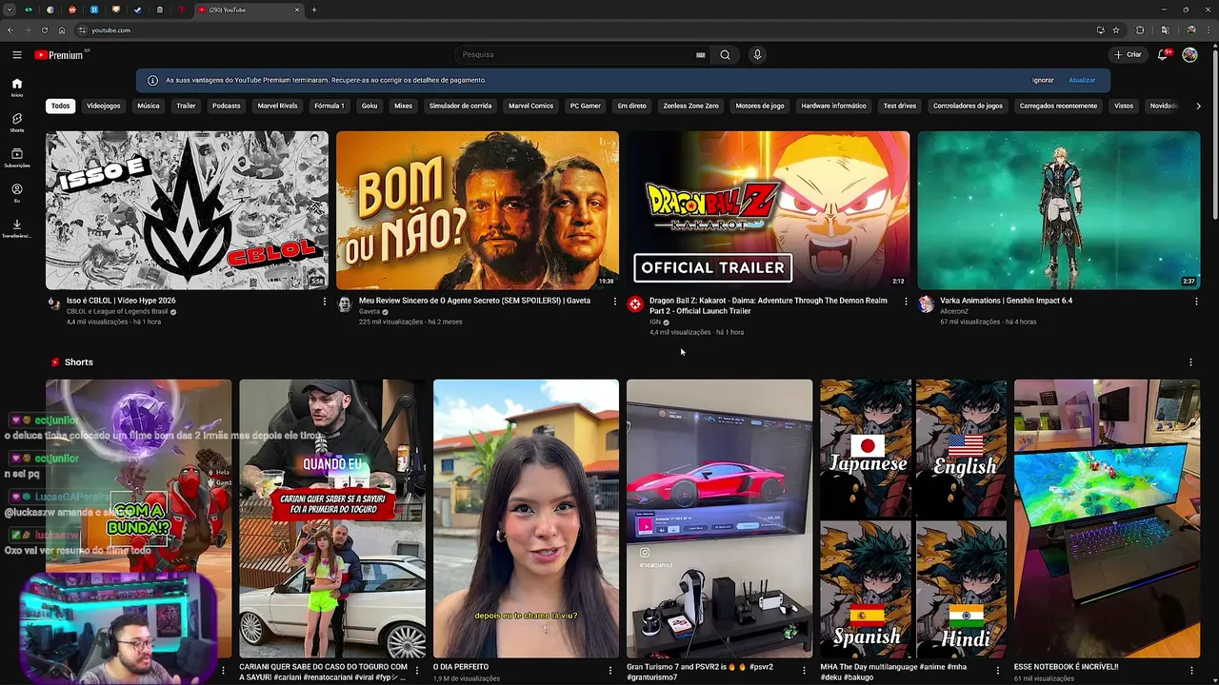Open the Japanese English Spanish Hindi short

[x=913, y=519]
